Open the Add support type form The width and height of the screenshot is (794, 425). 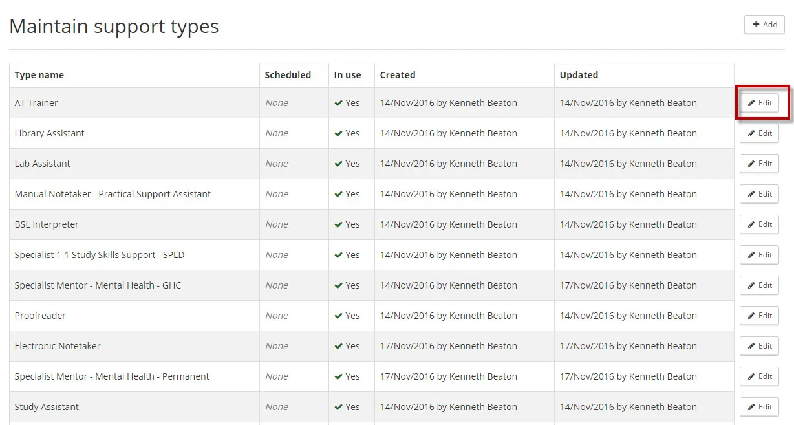click(764, 25)
